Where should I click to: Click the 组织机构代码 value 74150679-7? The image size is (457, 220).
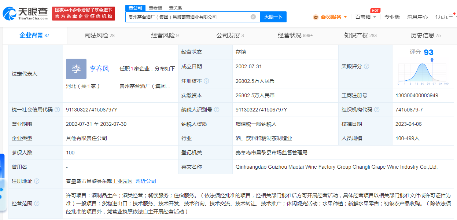click(409, 110)
